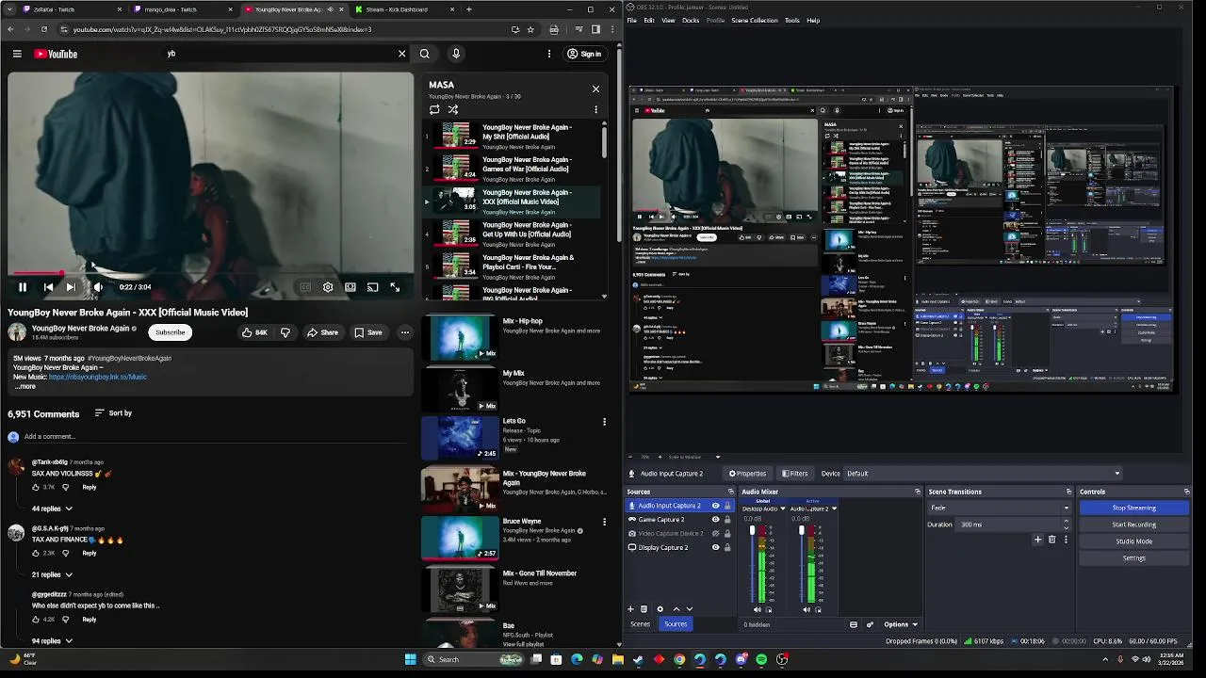Screen dimensions: 1206x678
Task: Expand 94 replies under third comment
Action: click(52, 640)
